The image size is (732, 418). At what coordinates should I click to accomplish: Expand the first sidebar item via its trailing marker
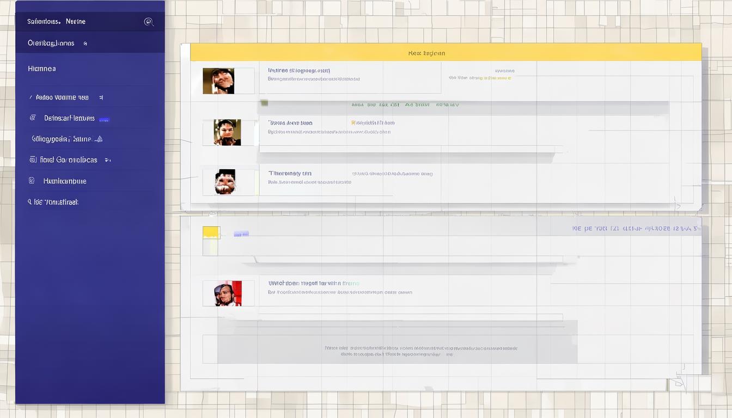[x=100, y=97]
